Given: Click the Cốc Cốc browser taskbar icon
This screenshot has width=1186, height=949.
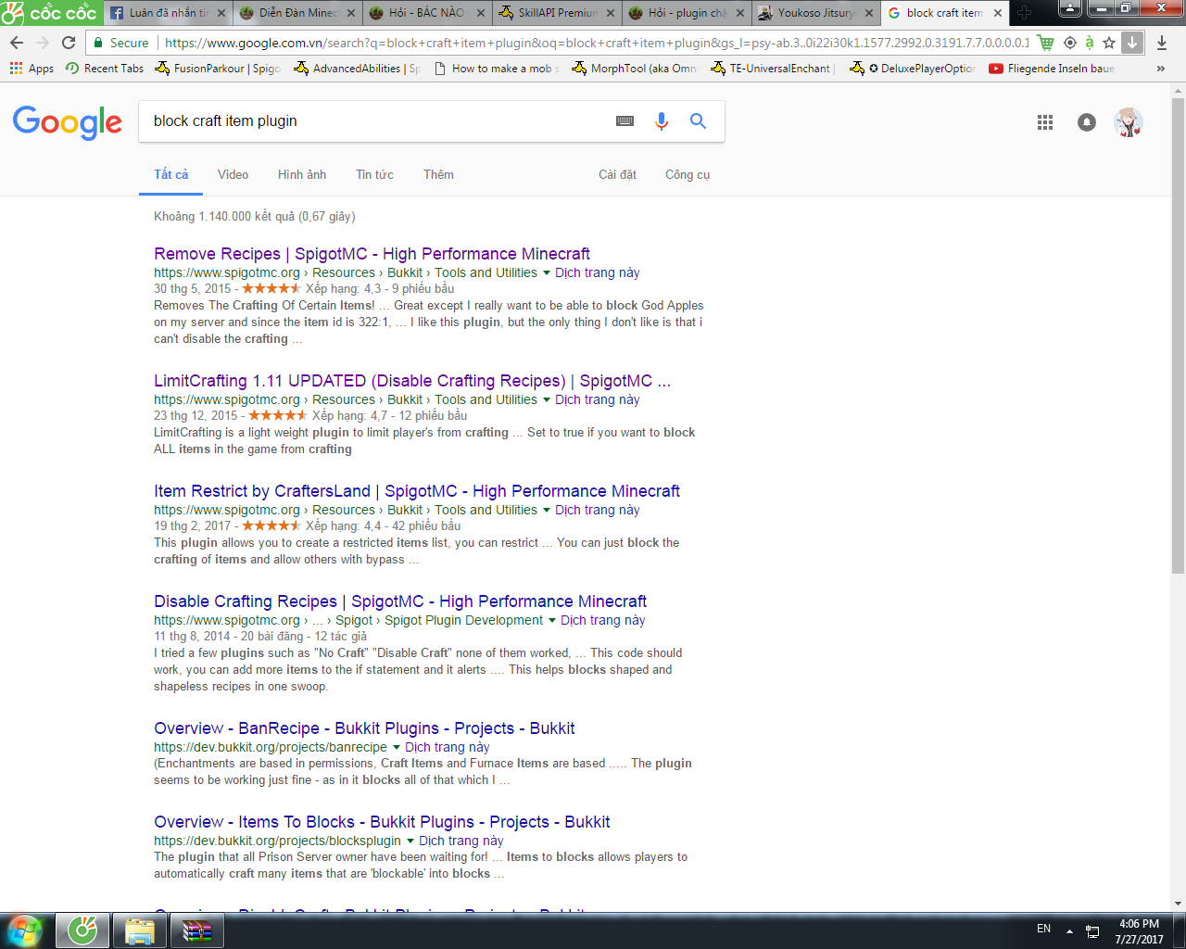Looking at the screenshot, I should point(82,930).
